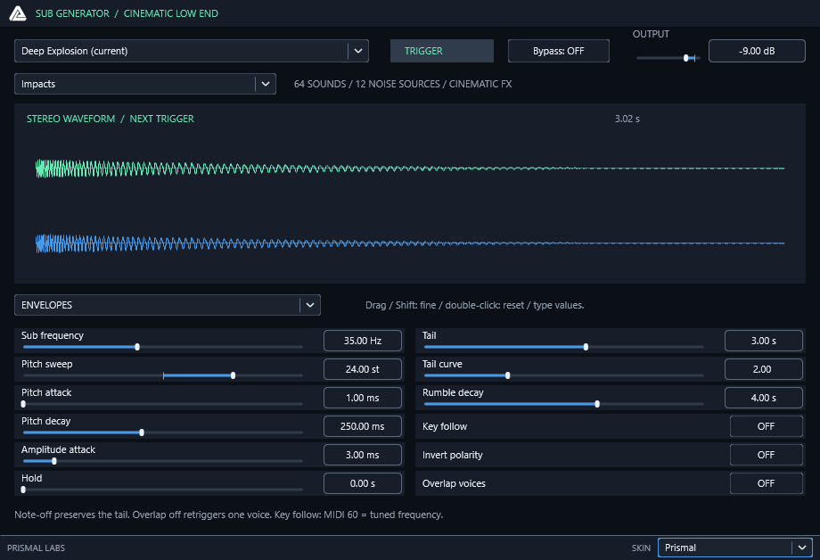This screenshot has height=560, width=820.
Task: Edit the 3.00 s tail value field
Action: [x=764, y=341]
